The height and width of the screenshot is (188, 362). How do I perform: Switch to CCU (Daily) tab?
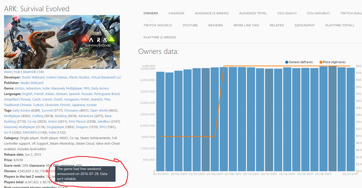coord(287,13)
